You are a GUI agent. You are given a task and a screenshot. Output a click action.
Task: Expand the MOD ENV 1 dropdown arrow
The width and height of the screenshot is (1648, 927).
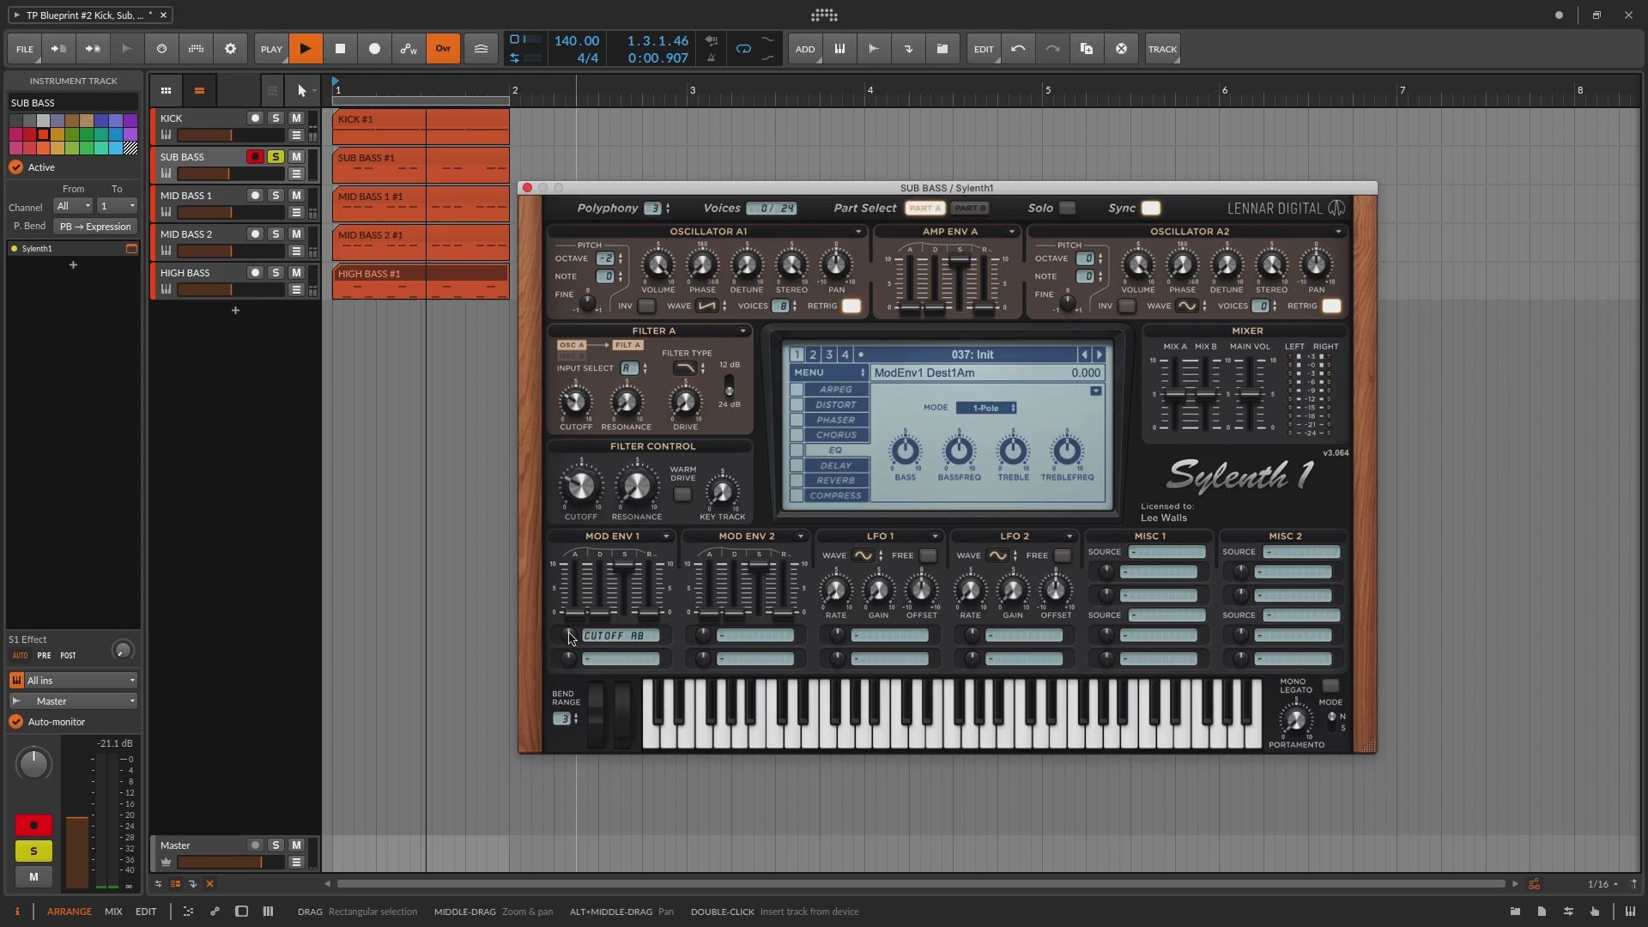tap(665, 536)
